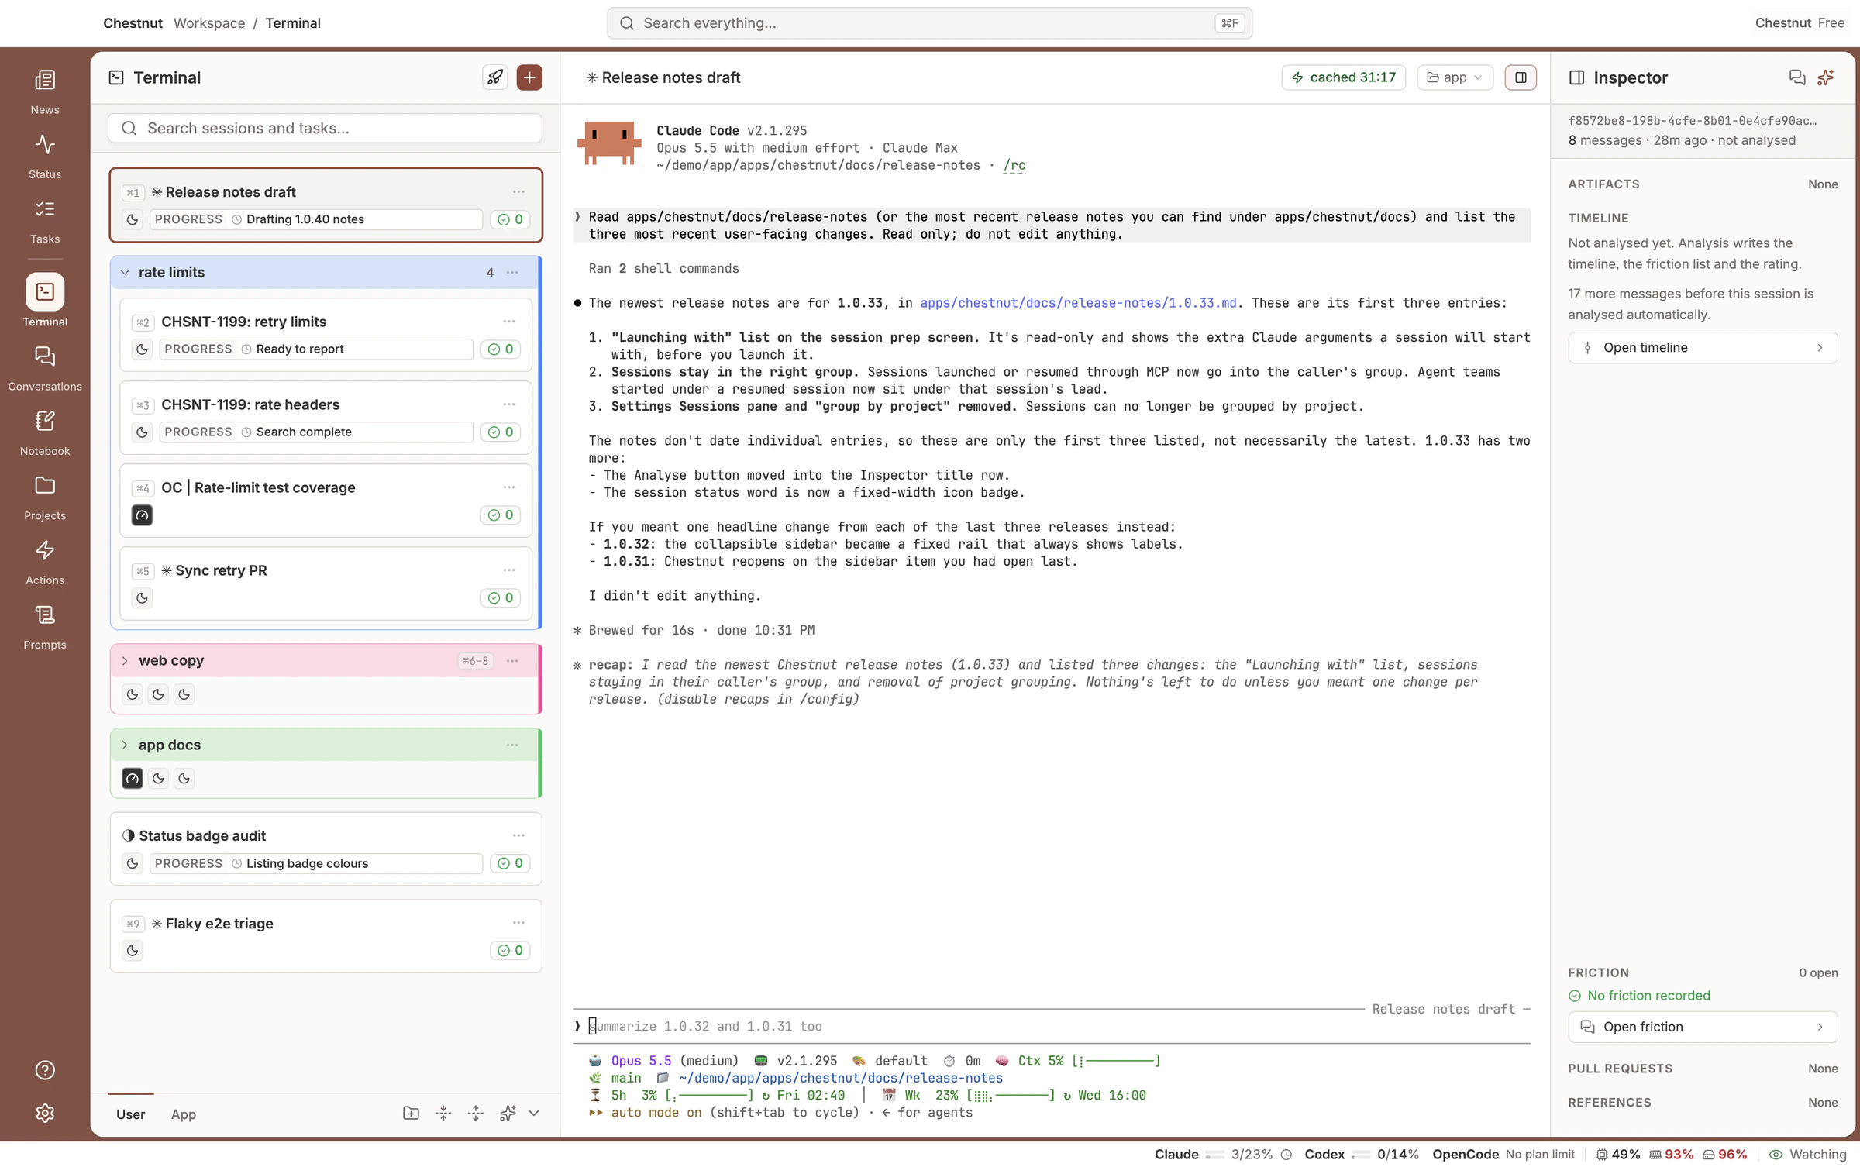Click the rocket launch icon in Terminal header
Image resolution: width=1860 pixels, height=1167 pixels.
pos(494,77)
